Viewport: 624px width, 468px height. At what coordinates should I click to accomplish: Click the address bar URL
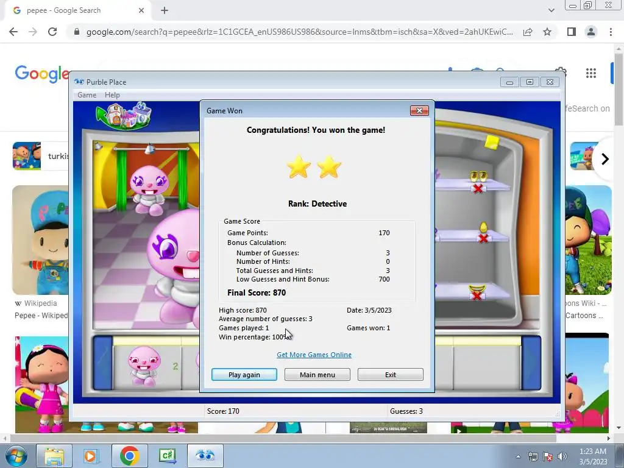click(x=299, y=32)
